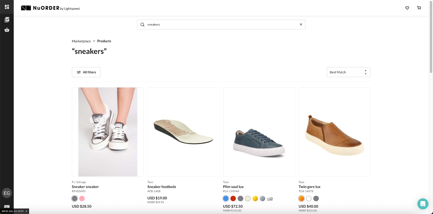Clear the sneakers search with X icon
433x214 pixels.
coord(301,24)
